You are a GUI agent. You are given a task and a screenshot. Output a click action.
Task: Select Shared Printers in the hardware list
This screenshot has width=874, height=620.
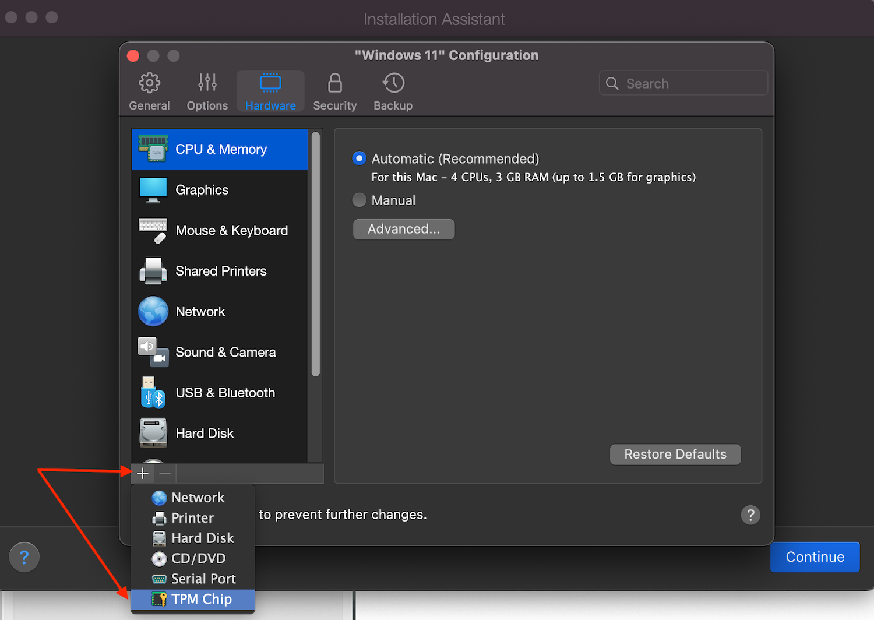click(221, 271)
